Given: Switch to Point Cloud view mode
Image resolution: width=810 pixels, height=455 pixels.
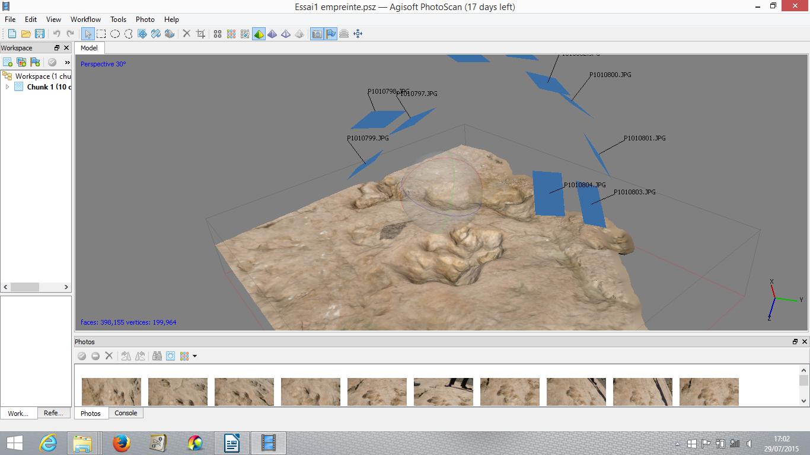Looking at the screenshot, I should click(218, 34).
